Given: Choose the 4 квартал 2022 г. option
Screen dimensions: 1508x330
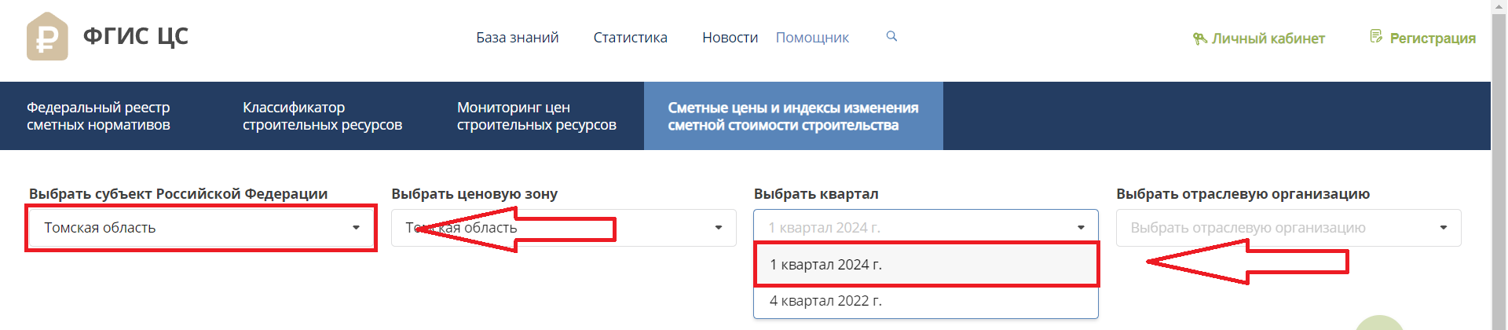Looking at the screenshot, I should pyautogui.click(x=925, y=301).
